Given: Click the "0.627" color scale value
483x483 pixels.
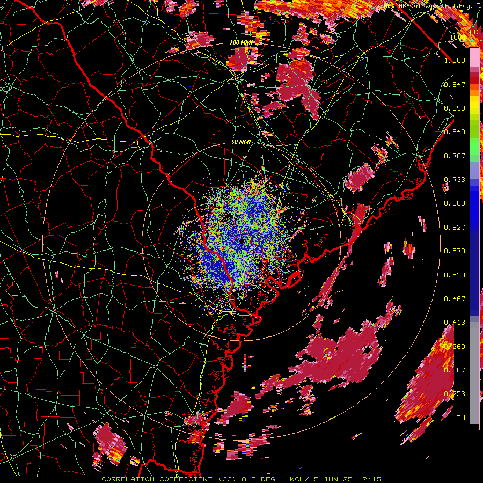Looking at the screenshot, I should pyautogui.click(x=455, y=227).
